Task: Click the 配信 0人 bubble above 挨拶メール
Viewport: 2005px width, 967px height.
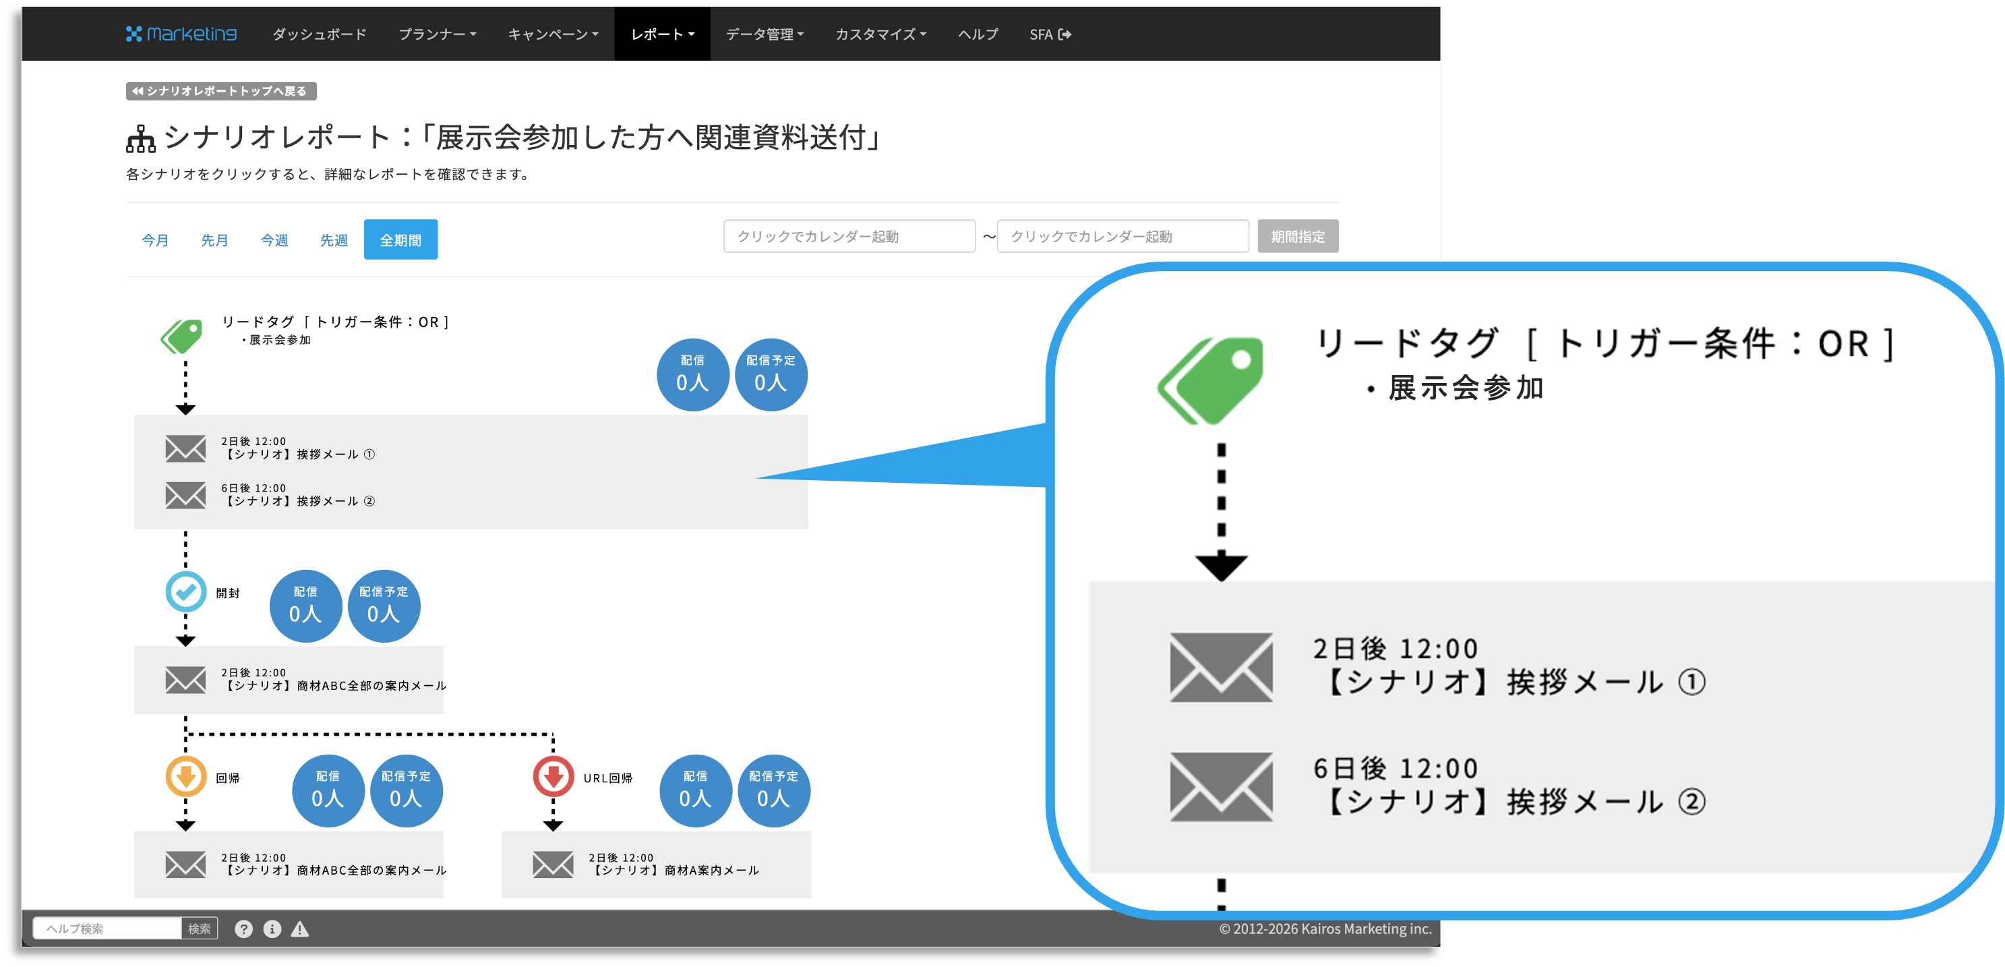Action: [x=693, y=374]
